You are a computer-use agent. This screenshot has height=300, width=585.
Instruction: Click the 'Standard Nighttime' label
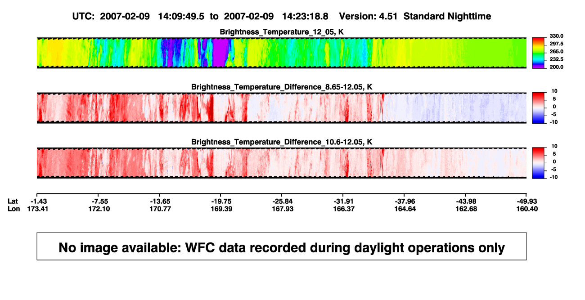[447, 16]
